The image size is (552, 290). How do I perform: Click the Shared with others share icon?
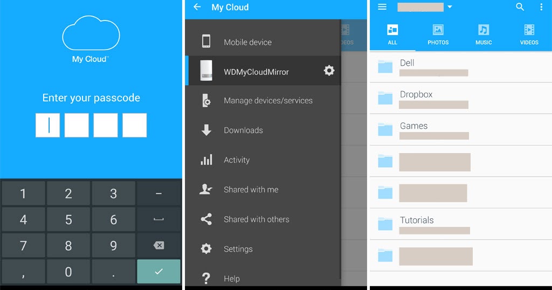click(x=206, y=219)
